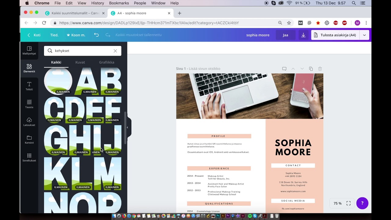This screenshot has height=220, width=391.
Task: Open the Bookmarks menu in the menu bar
Action: 119,3
